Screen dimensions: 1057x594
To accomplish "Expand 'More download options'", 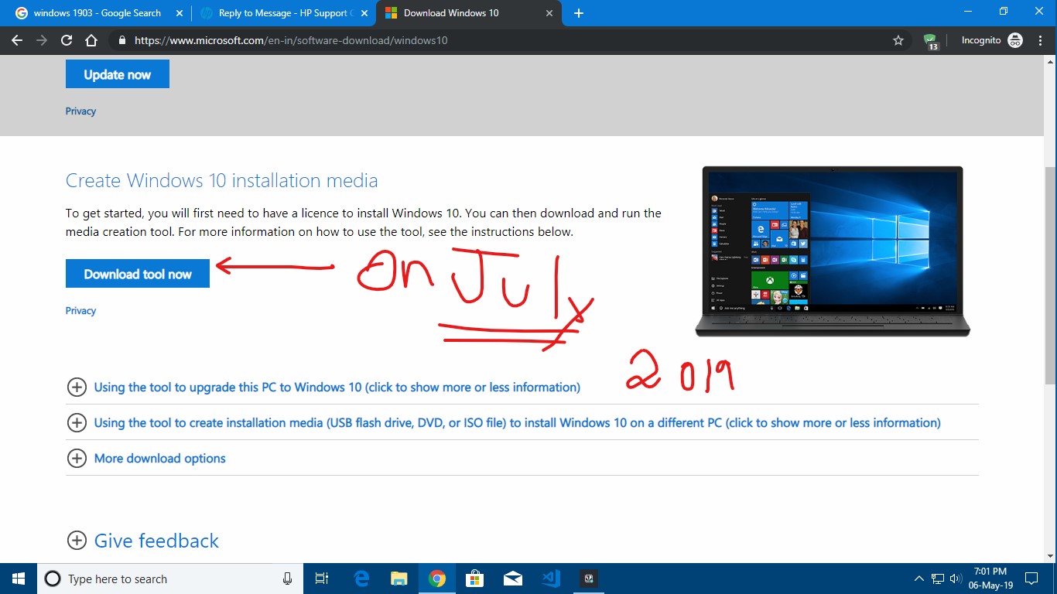I will click(x=146, y=458).
